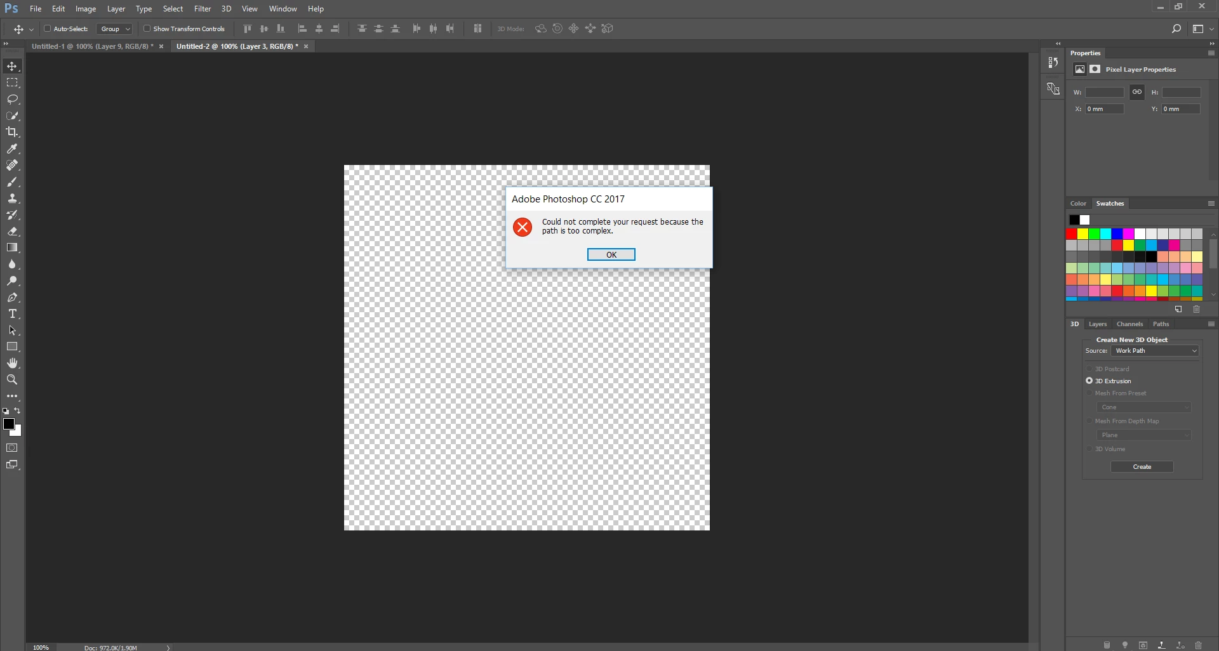The width and height of the screenshot is (1219, 651).
Task: Toggle Quick Mask mode icon
Action: 12,448
